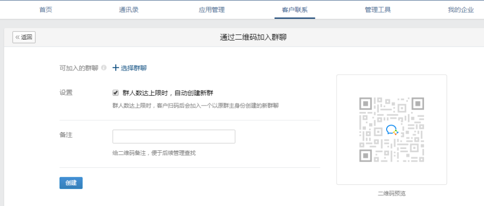Screen dimensions: 484x206
Task: Click the WeCom logo inside QR code
Action: click(392, 130)
